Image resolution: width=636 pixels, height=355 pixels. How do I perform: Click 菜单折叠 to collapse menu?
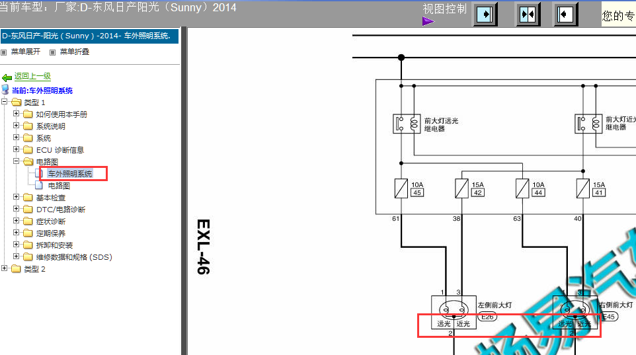[x=75, y=52]
